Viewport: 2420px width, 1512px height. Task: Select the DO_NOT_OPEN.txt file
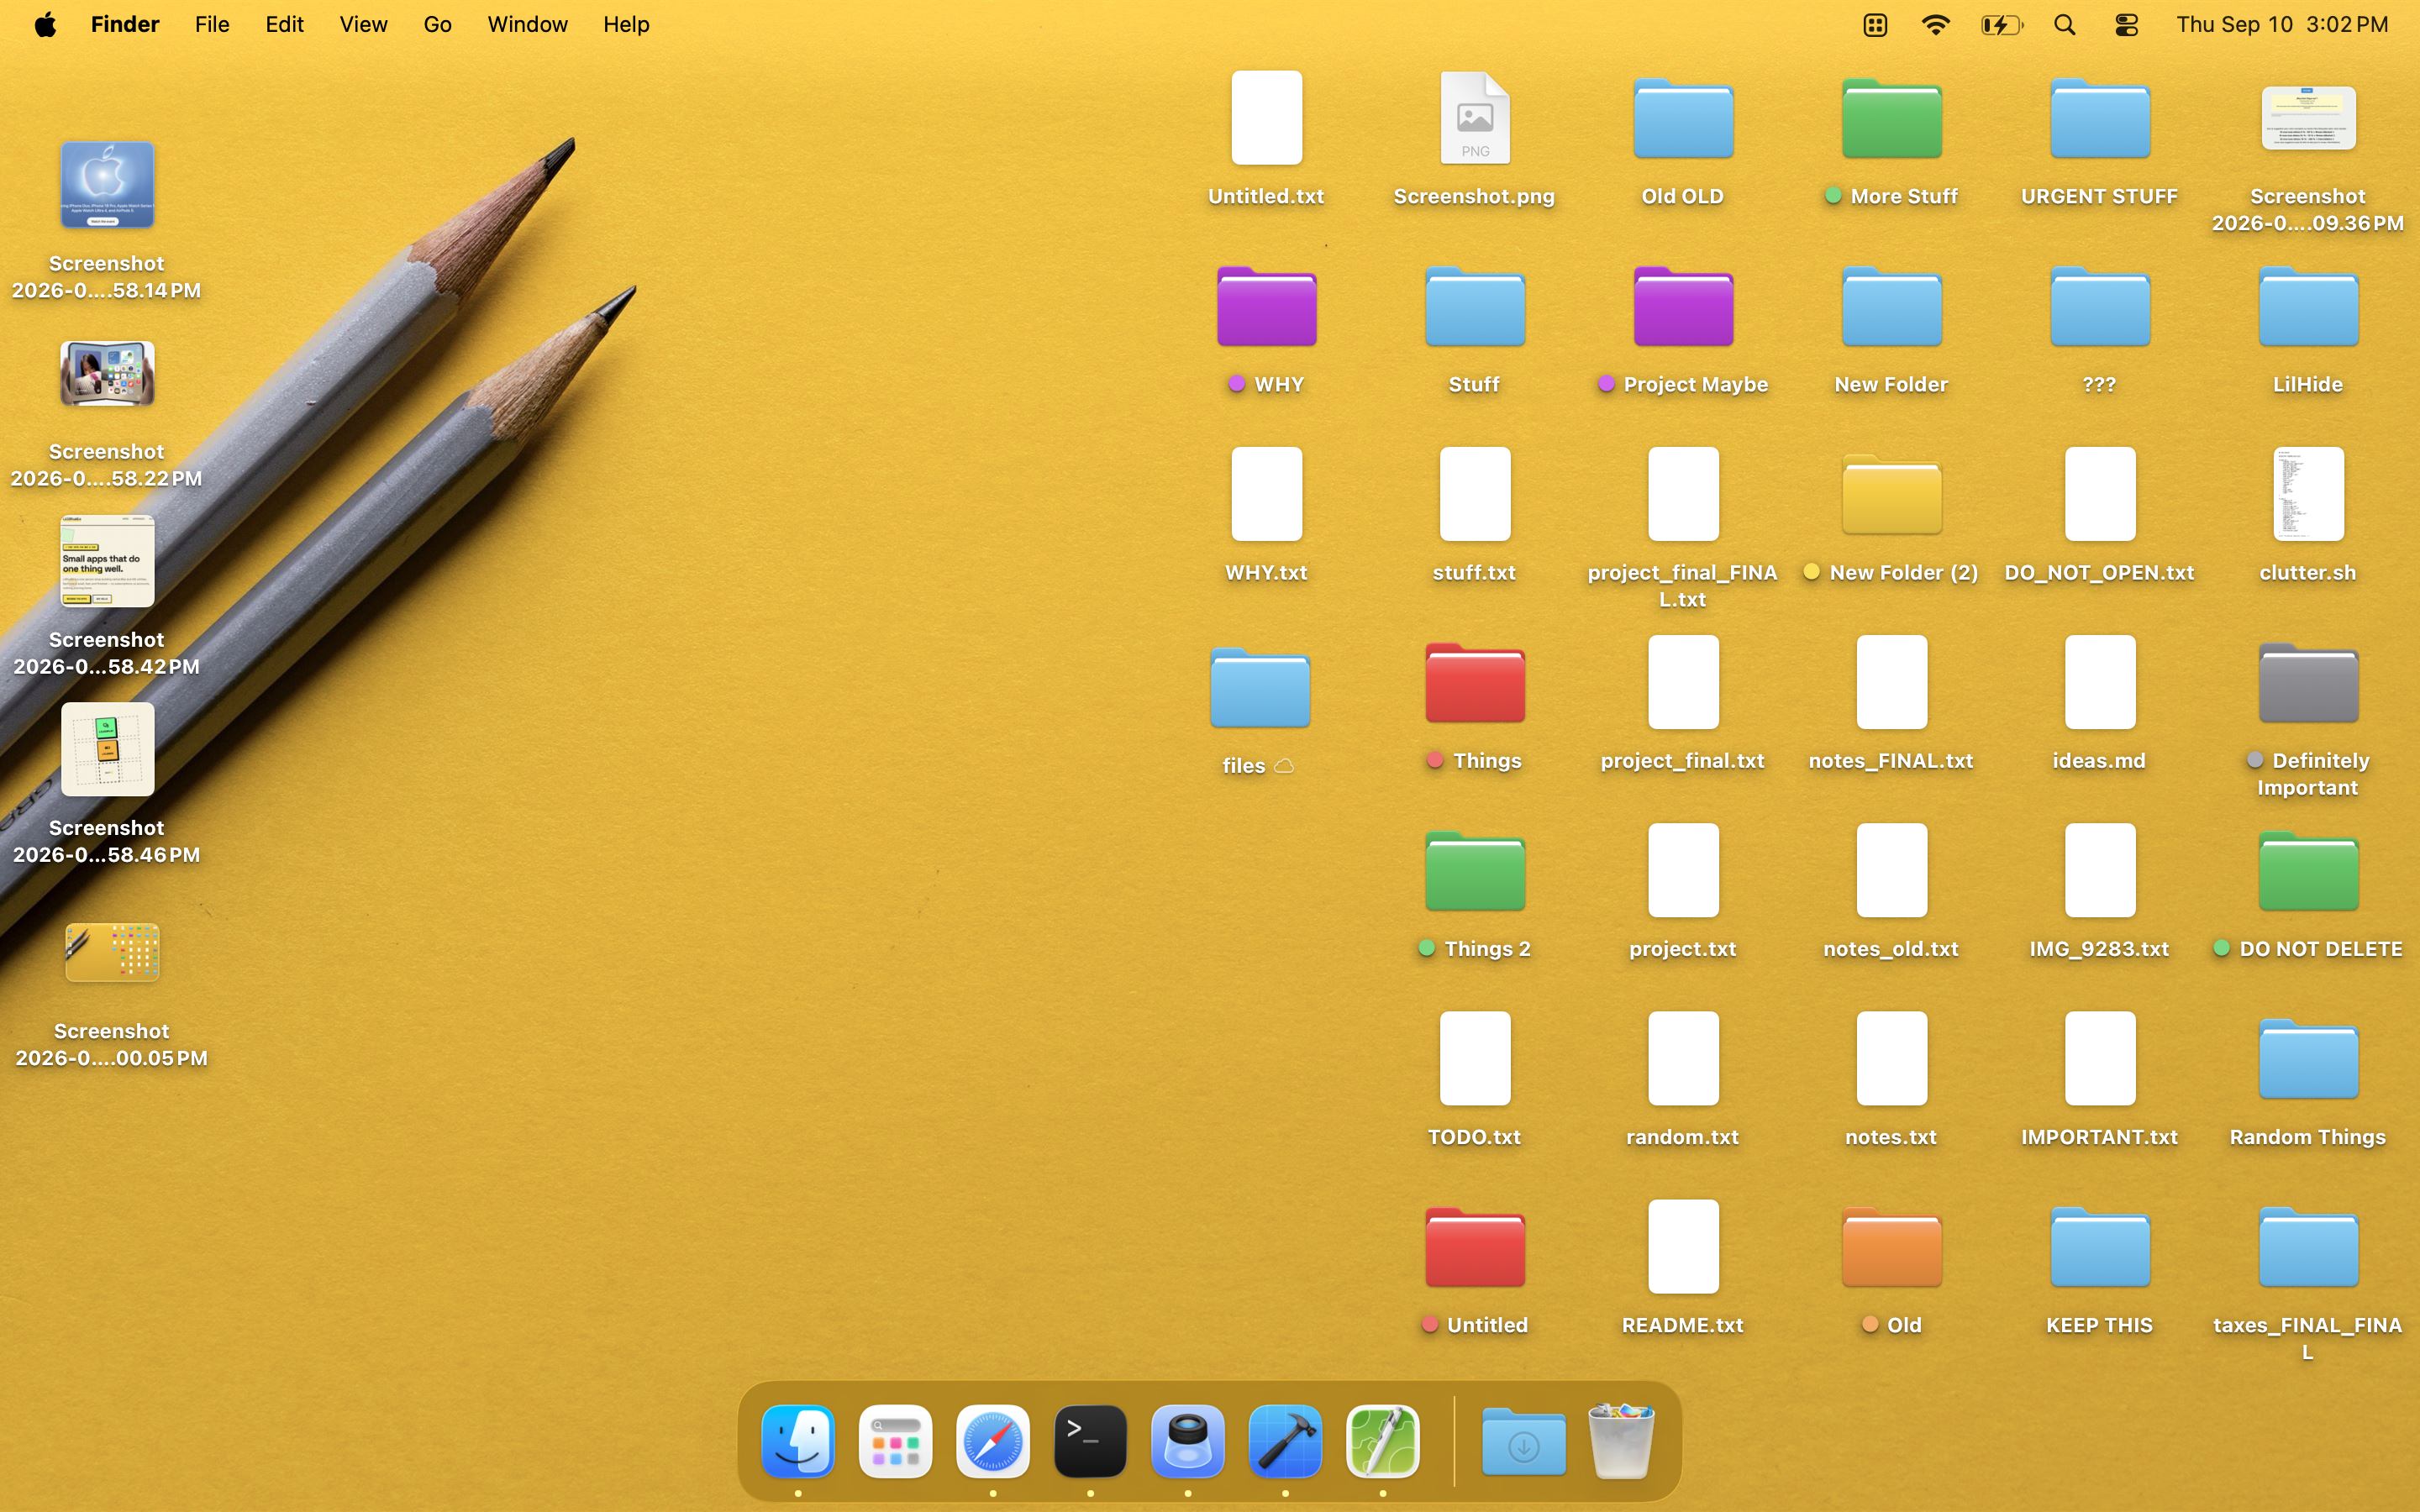[2099, 494]
